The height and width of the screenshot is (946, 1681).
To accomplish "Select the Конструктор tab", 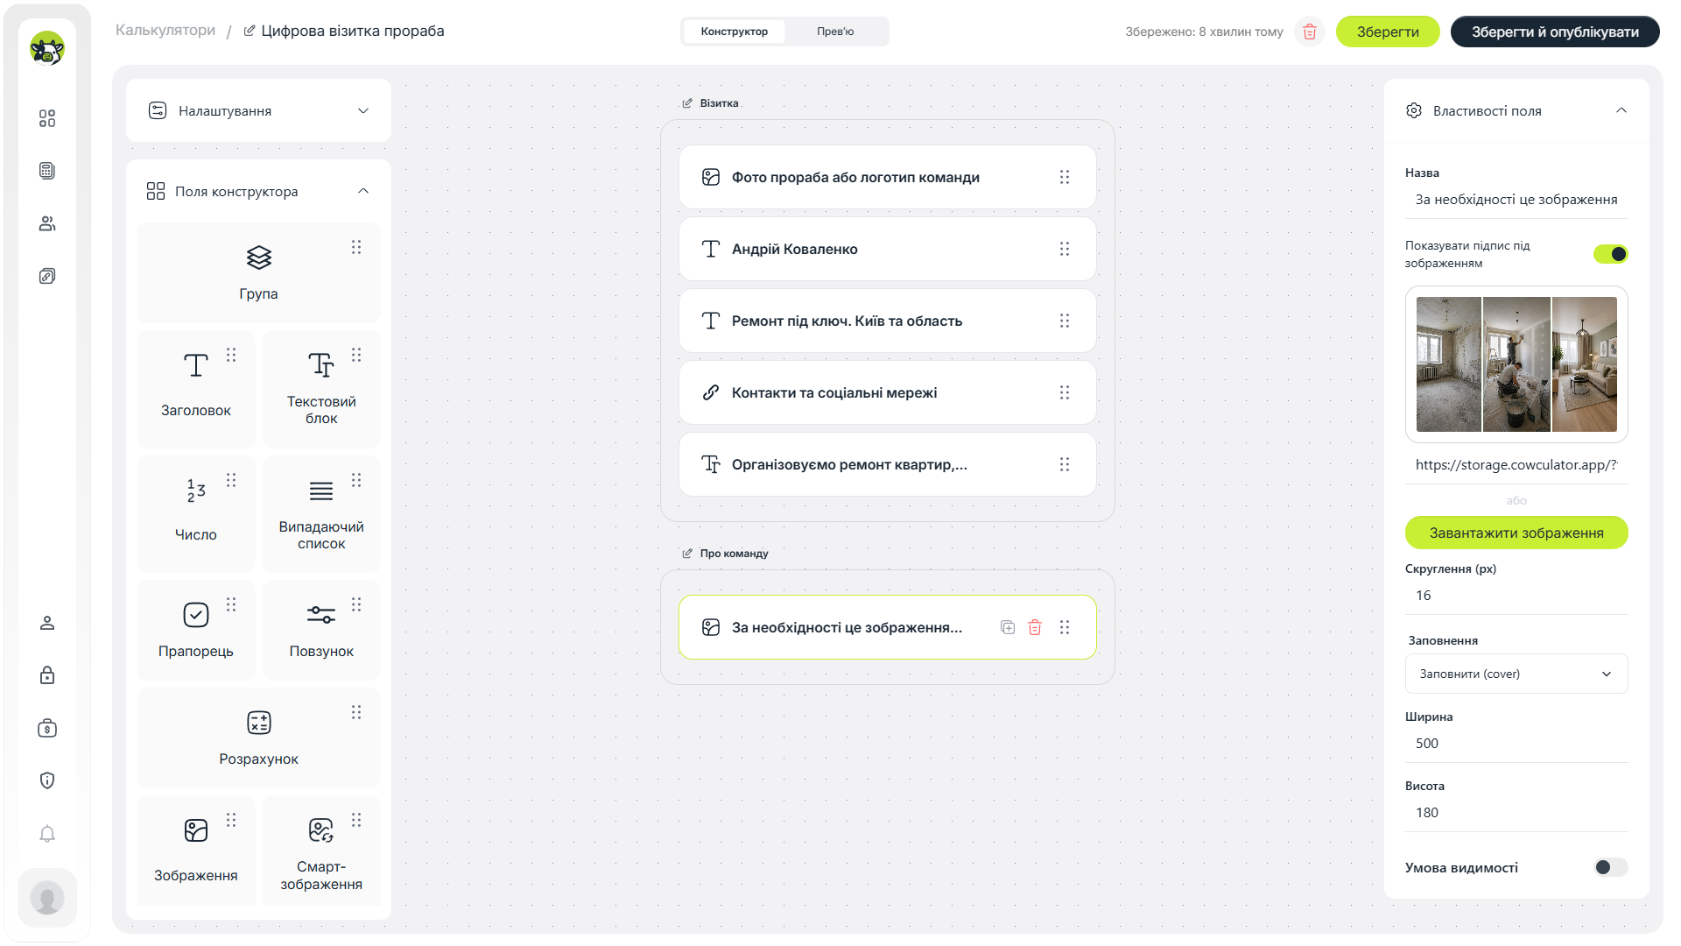I will coord(735,32).
